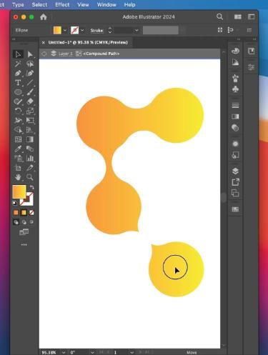Activate the Eyedropper tool

[x=18, y=149]
